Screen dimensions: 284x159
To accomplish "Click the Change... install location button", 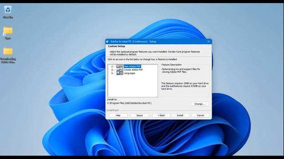I will click(x=200, y=104).
